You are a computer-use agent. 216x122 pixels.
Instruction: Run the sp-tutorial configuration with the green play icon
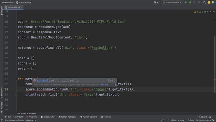coord(186,2)
